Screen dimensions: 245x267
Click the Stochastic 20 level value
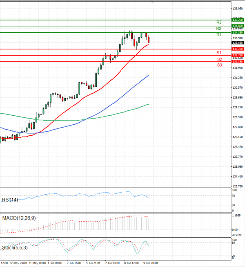(234, 256)
